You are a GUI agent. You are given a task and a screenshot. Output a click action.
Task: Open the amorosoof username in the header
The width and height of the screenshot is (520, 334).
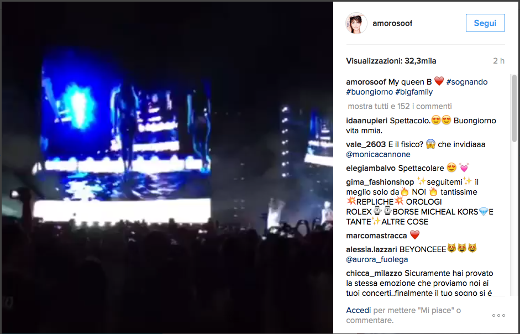point(392,23)
